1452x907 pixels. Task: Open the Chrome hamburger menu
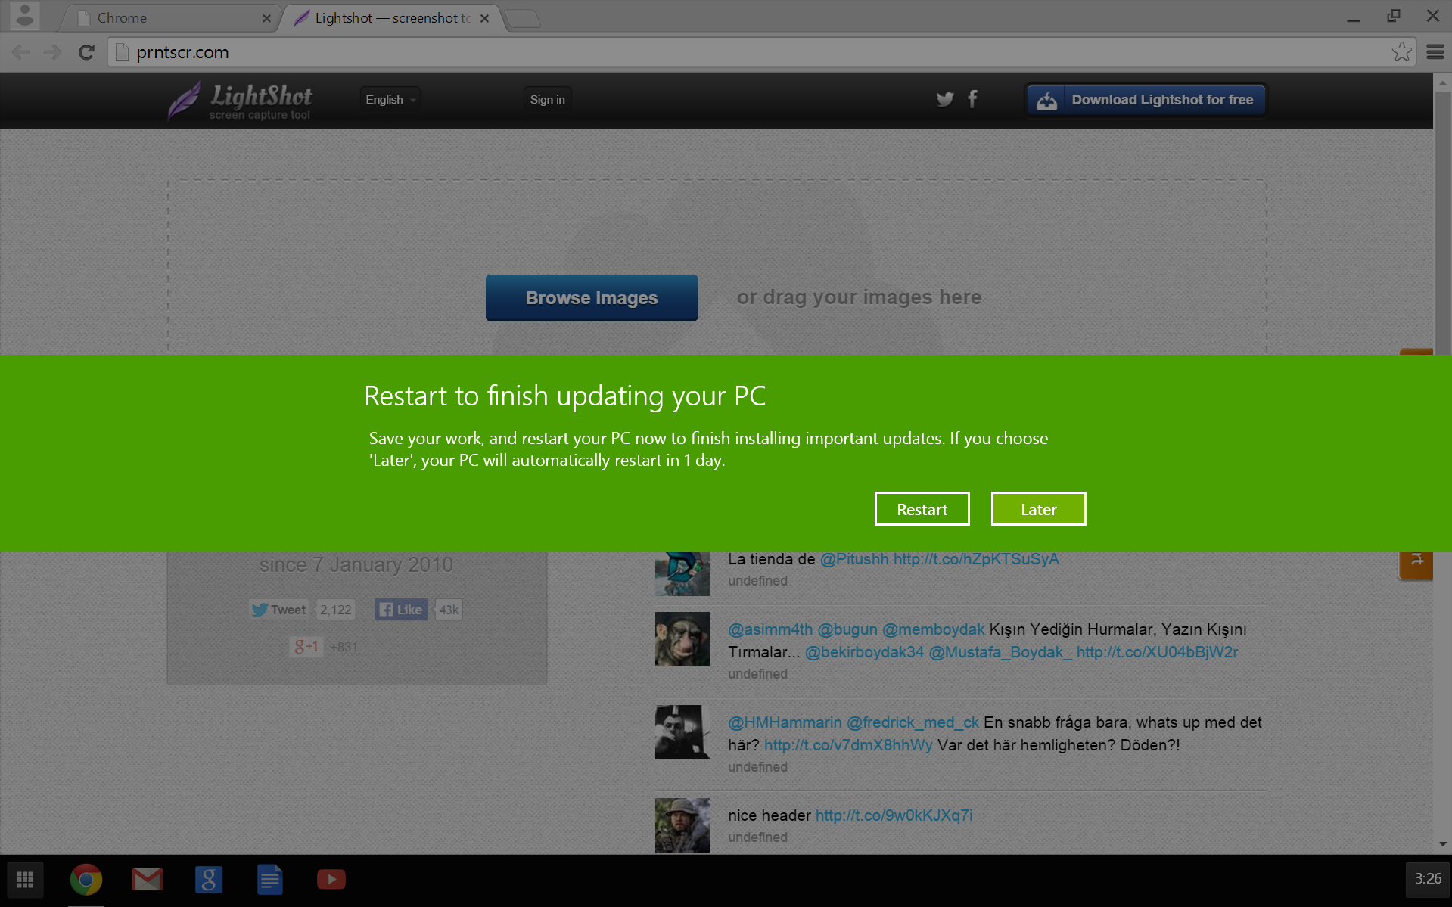[1435, 52]
